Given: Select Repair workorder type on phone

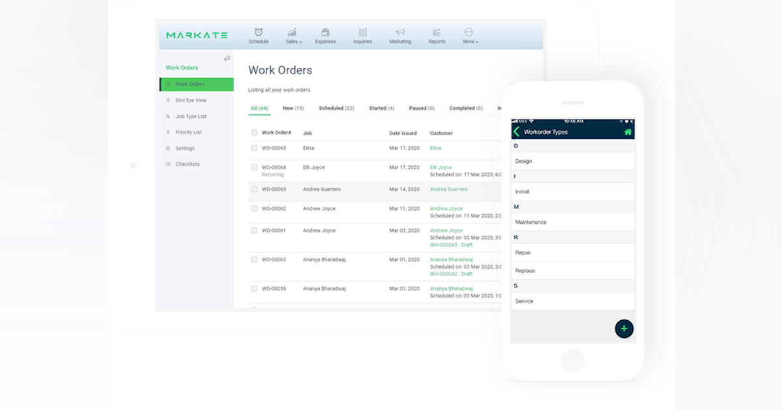Looking at the screenshot, I should (x=573, y=253).
